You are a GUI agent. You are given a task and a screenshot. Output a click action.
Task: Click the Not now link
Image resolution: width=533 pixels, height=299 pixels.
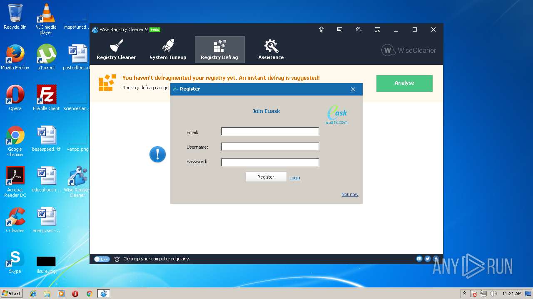(350, 194)
